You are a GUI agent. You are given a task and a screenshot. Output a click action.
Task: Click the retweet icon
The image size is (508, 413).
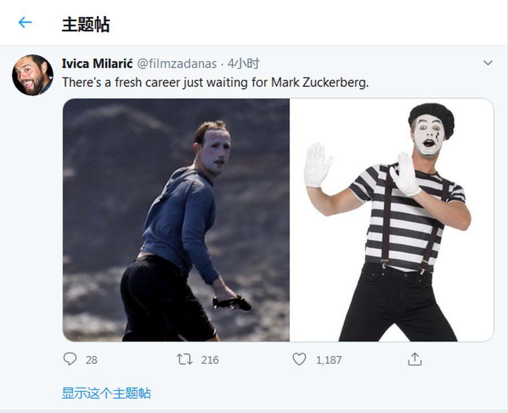pyautogui.click(x=185, y=359)
